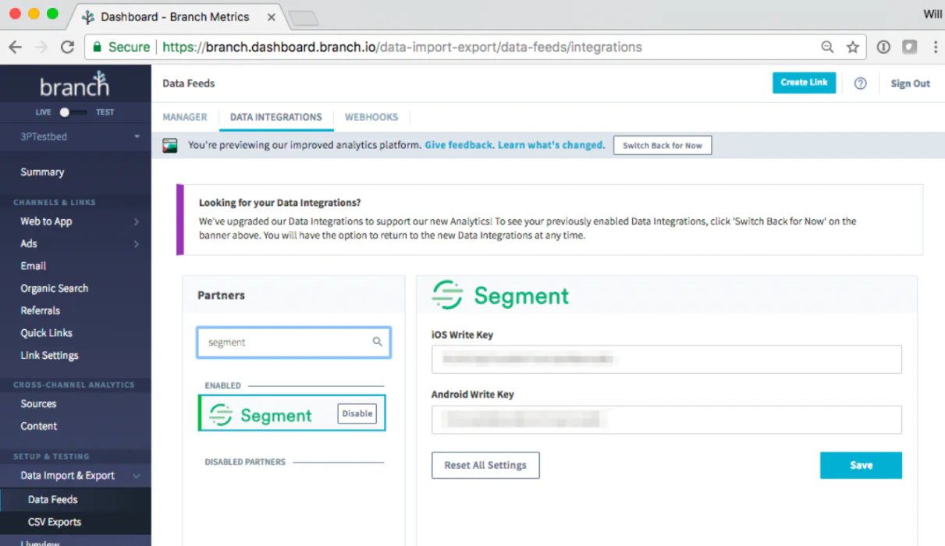Open the WEBHOOKS tab

pyautogui.click(x=371, y=117)
